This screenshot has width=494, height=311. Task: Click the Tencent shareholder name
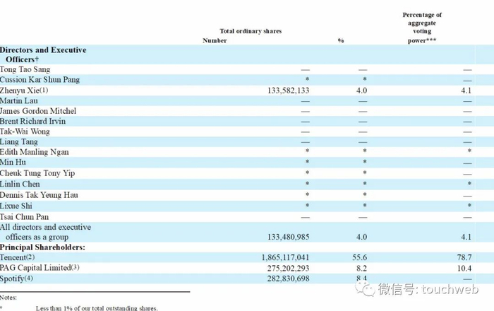point(13,257)
